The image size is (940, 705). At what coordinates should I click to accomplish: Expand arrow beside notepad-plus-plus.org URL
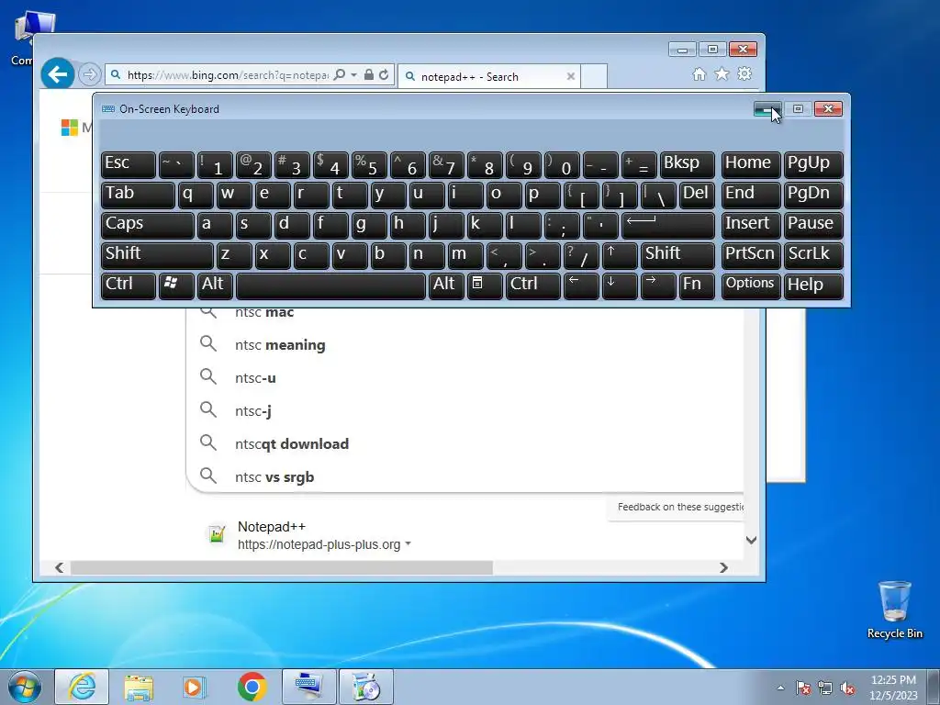point(408,543)
